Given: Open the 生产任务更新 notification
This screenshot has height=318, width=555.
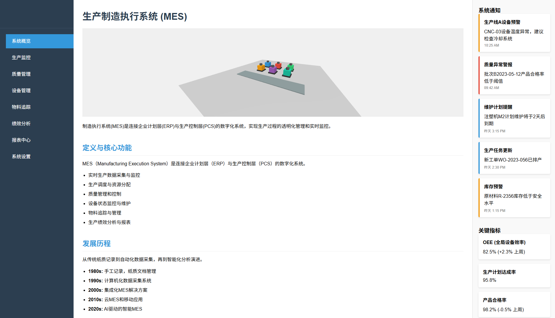Looking at the screenshot, I should click(x=514, y=158).
